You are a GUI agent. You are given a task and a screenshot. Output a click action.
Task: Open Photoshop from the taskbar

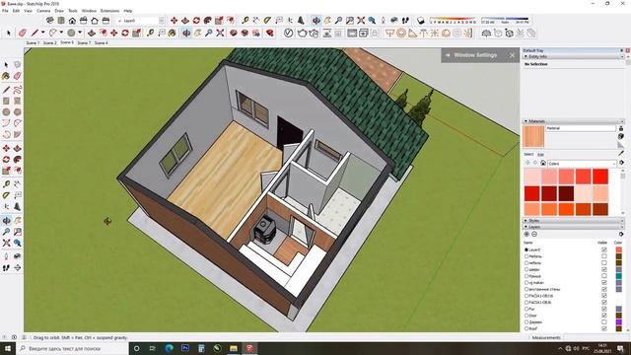[x=185, y=348]
